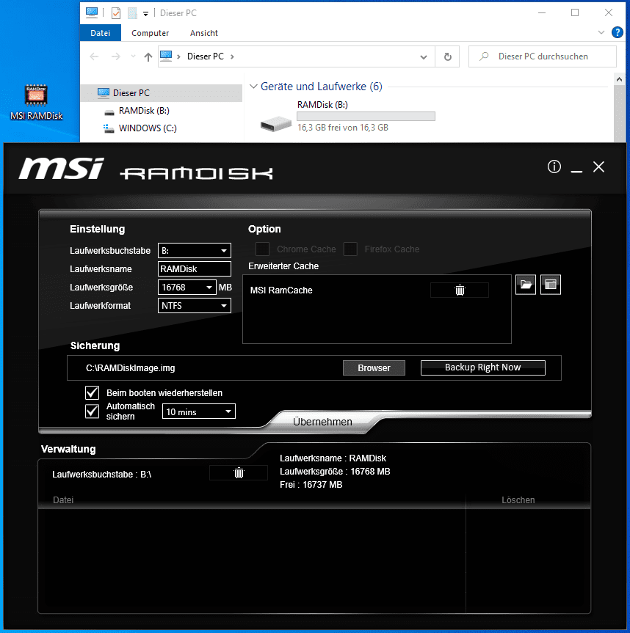Toggle the Firefox Cache checkbox
Viewport: 630px width, 633px height.
point(350,249)
